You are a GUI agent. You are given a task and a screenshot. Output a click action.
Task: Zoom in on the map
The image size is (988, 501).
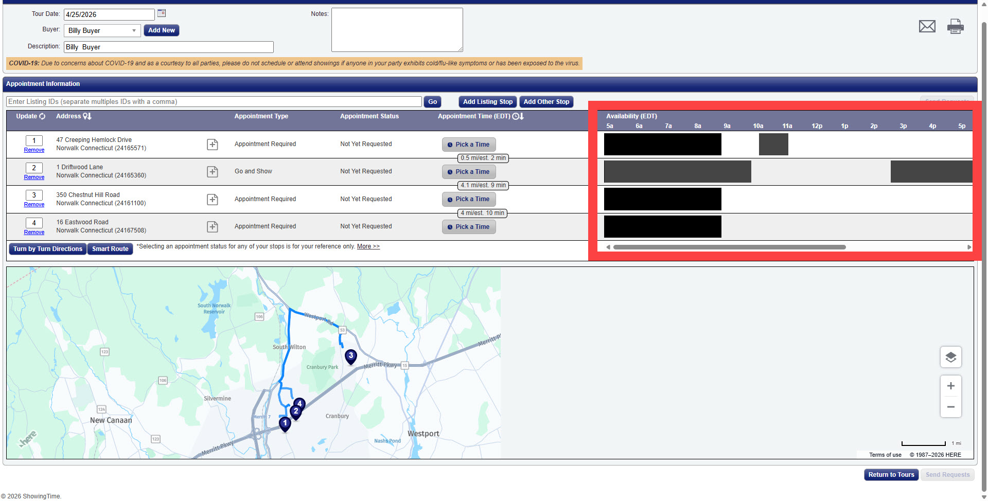click(950, 386)
